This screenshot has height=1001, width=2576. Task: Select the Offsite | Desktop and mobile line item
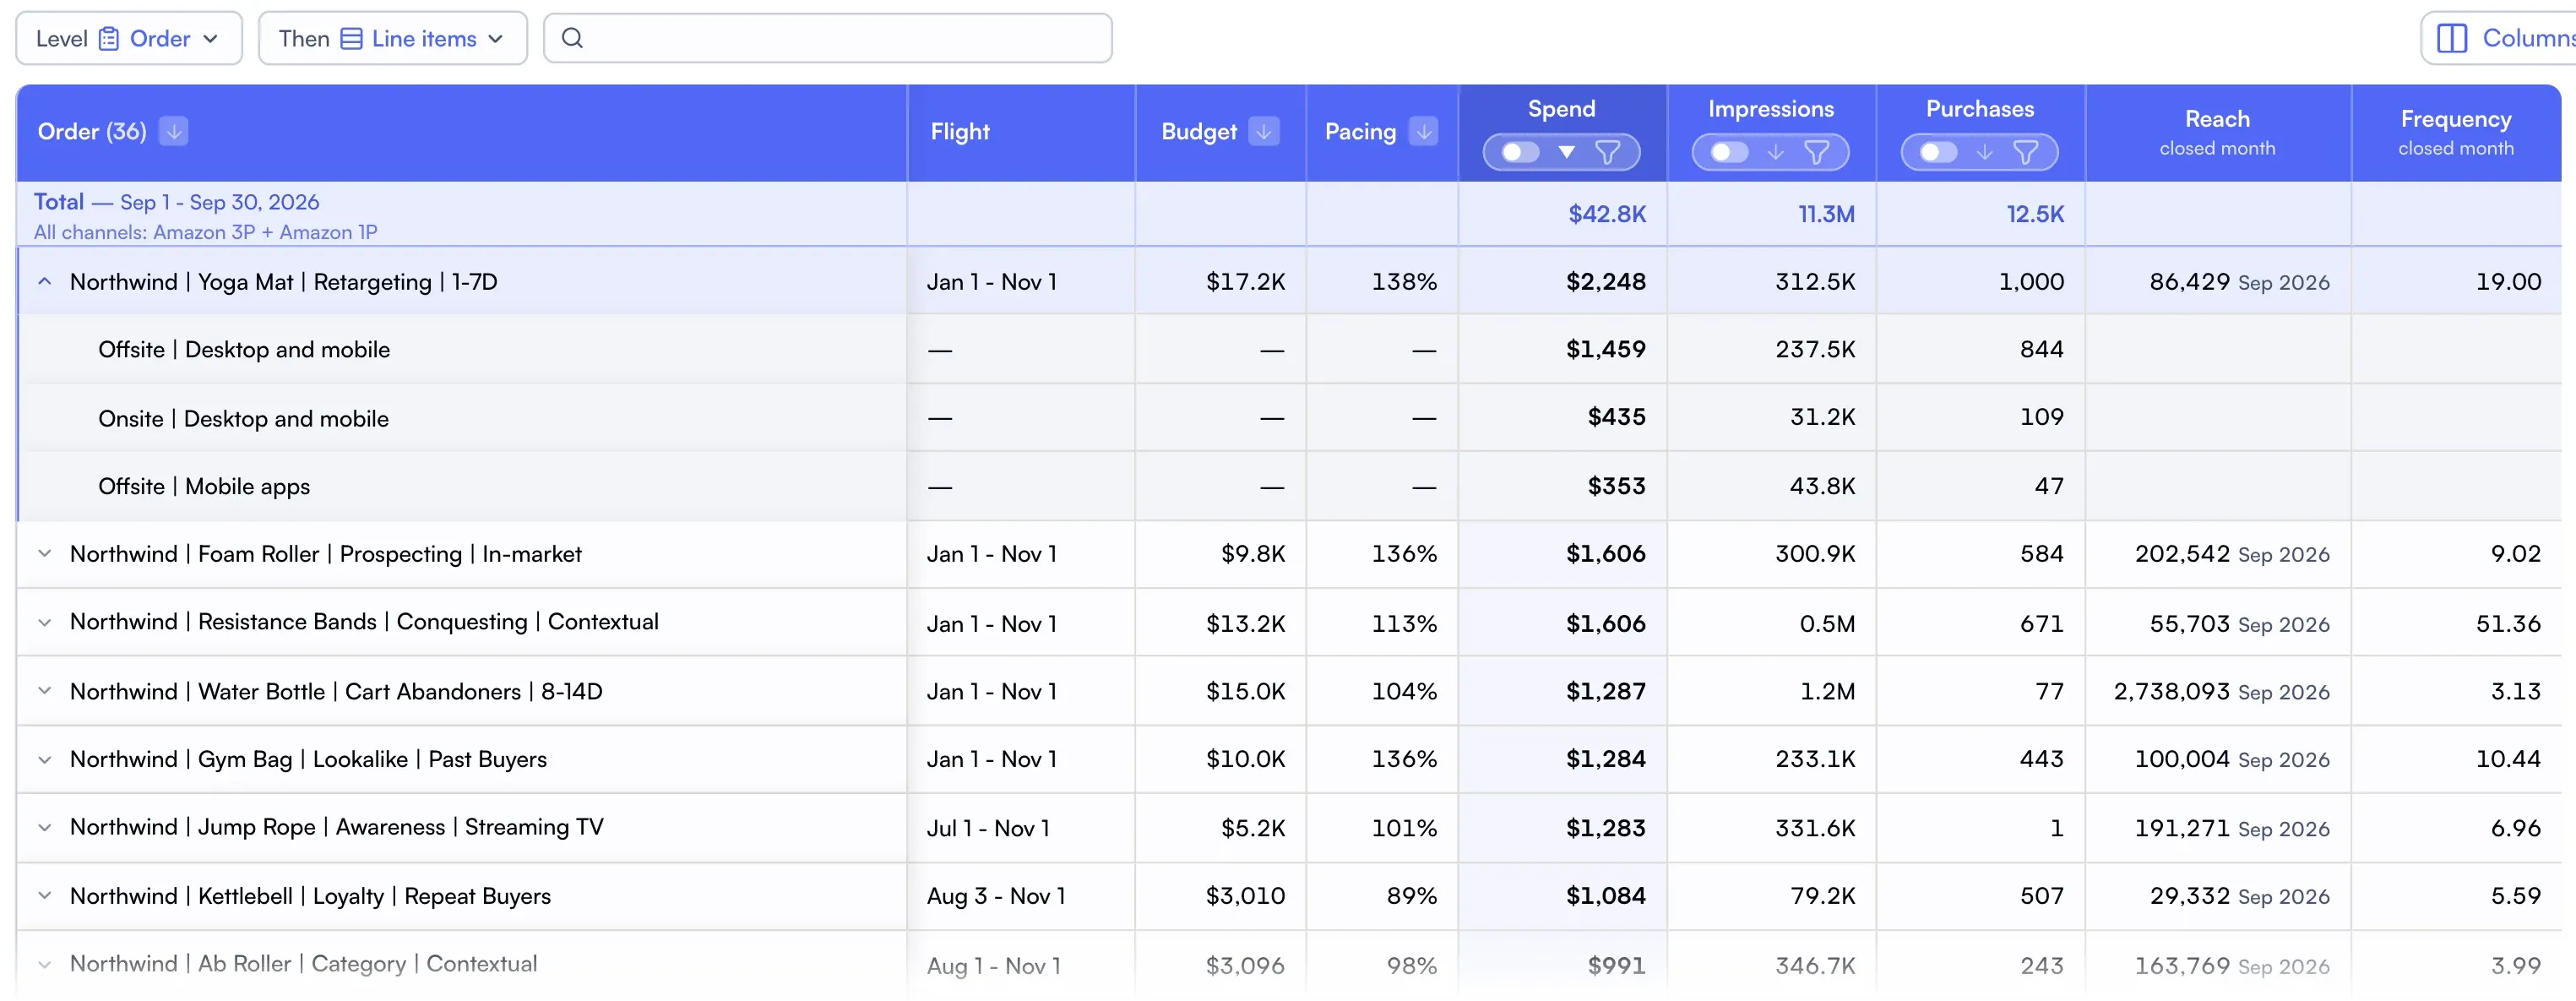[x=244, y=350]
